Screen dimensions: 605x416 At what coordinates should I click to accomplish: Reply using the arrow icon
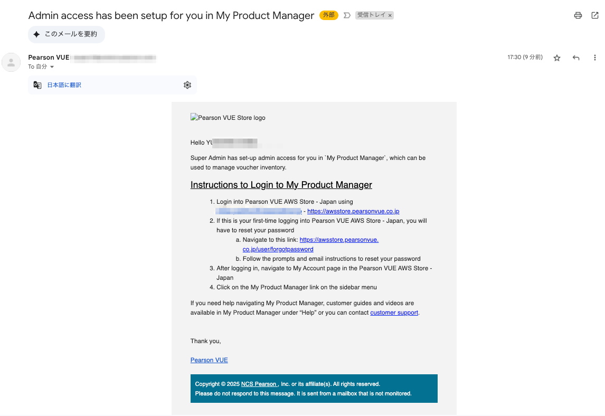(576, 58)
